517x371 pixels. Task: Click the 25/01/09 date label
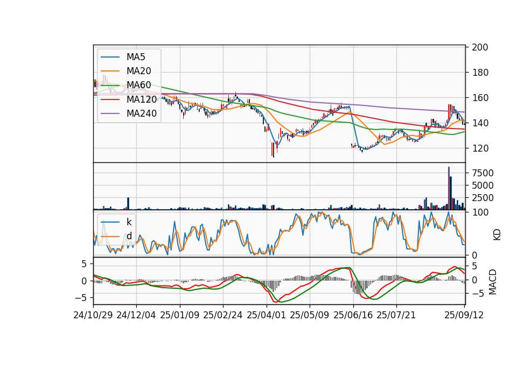(180, 315)
